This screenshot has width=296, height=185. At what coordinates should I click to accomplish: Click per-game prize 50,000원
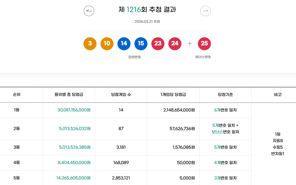186,163
